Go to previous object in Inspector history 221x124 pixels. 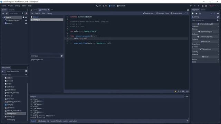click(212, 13)
